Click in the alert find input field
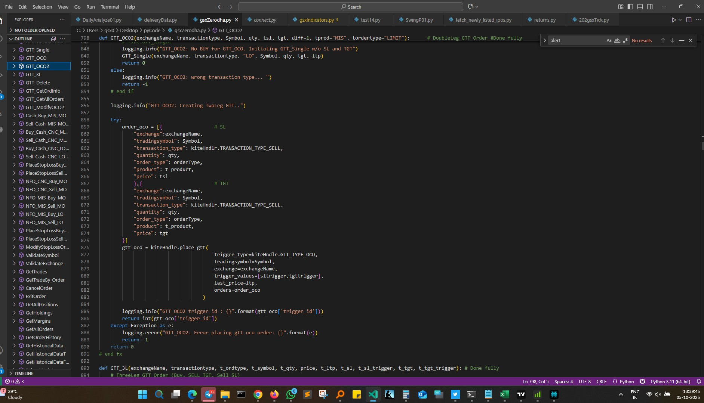 pyautogui.click(x=576, y=40)
